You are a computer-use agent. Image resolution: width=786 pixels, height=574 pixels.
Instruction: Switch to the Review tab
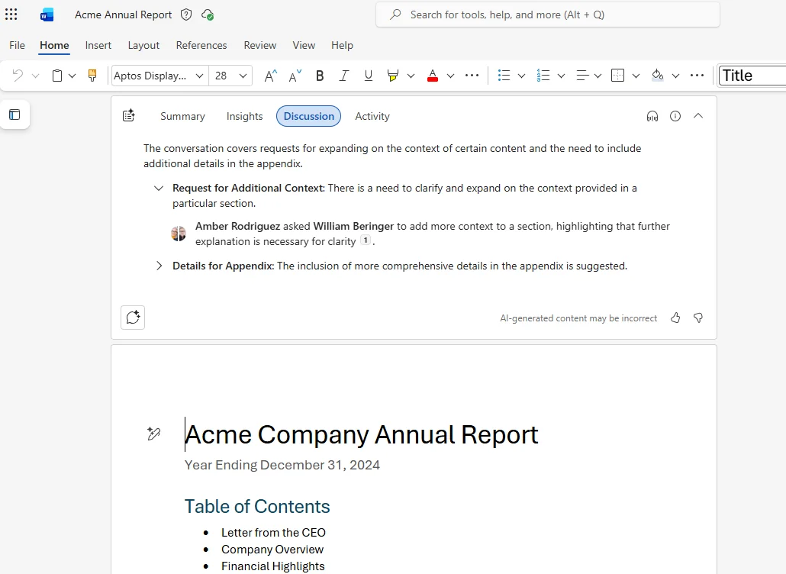tap(260, 45)
